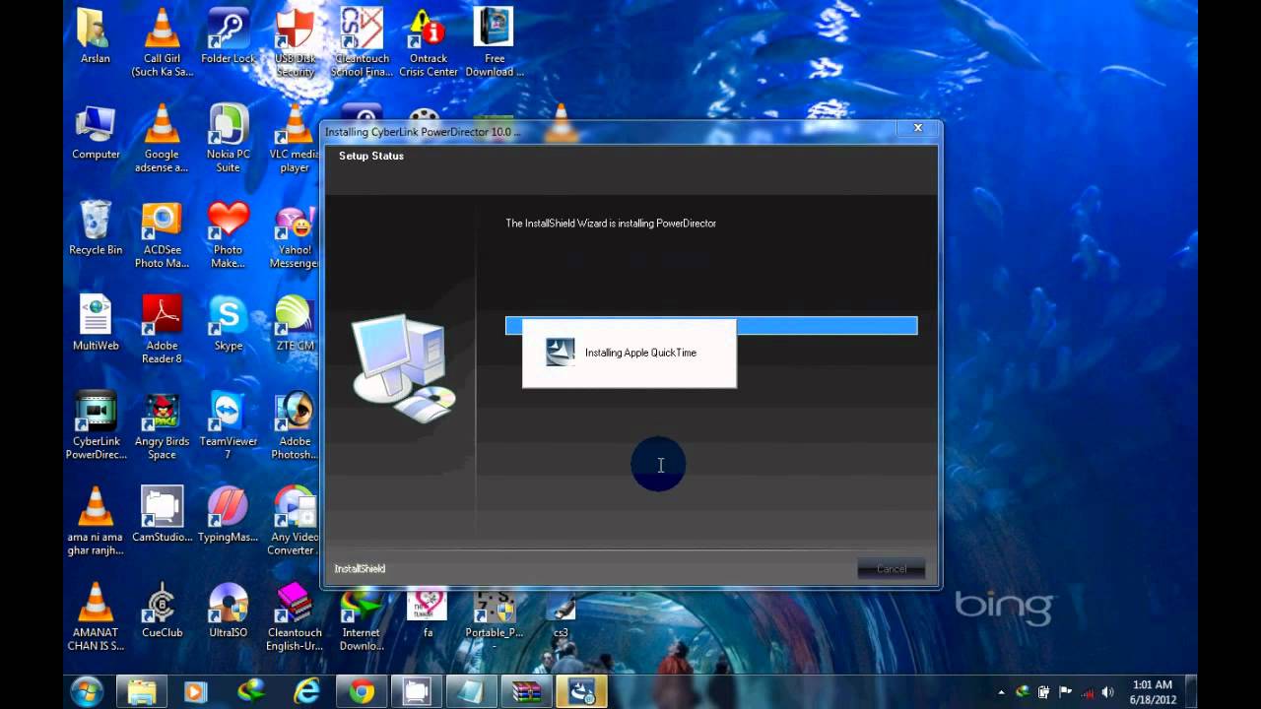The width and height of the screenshot is (1261, 709).
Task: Open the MultiWeb desktop file
Action: point(96,323)
